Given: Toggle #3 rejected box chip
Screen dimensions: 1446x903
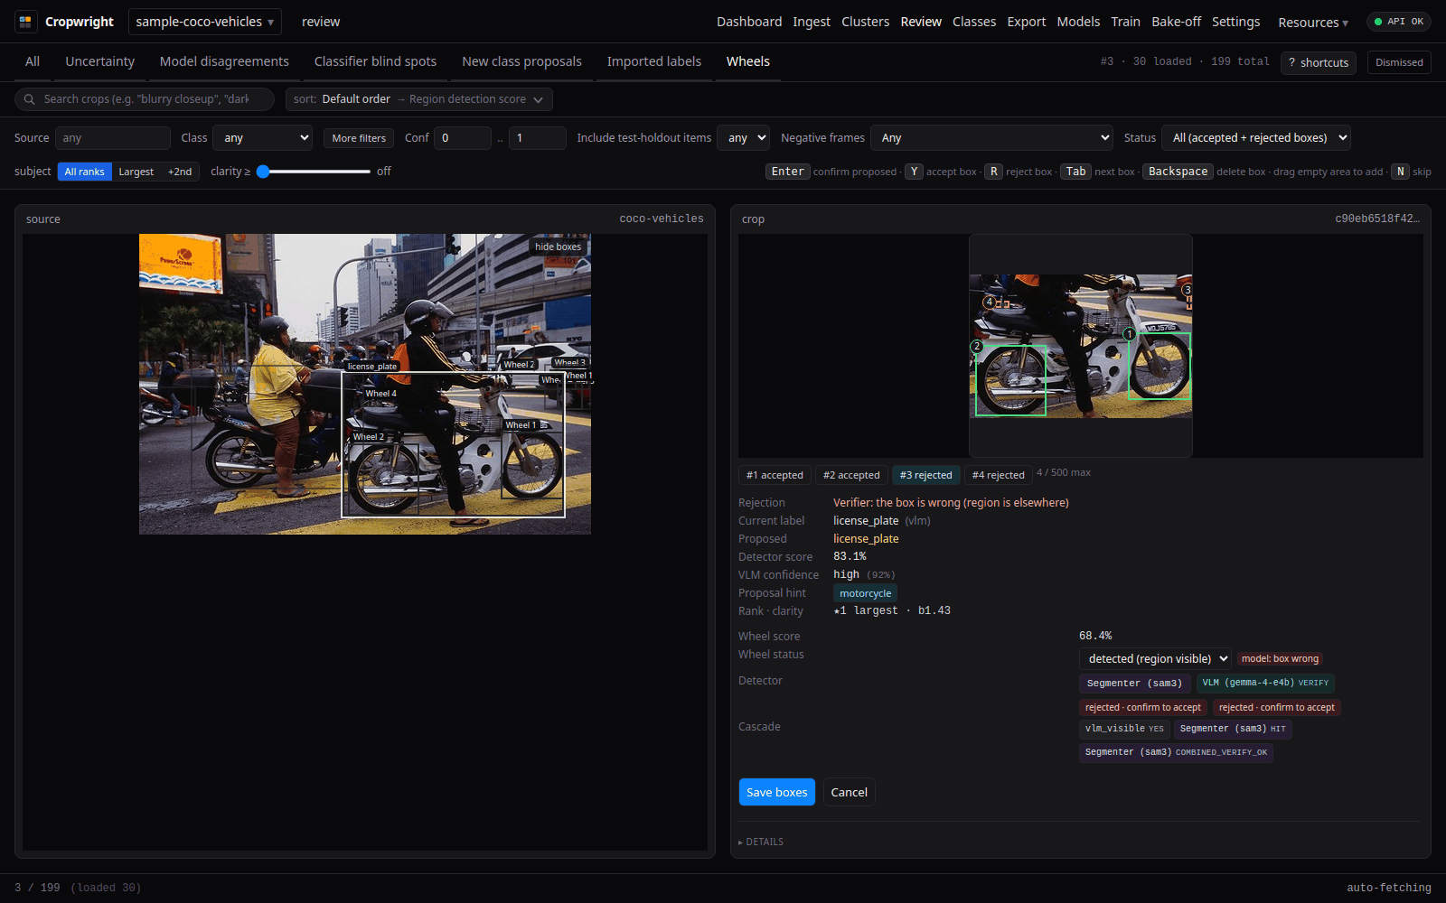Looking at the screenshot, I should [925, 475].
